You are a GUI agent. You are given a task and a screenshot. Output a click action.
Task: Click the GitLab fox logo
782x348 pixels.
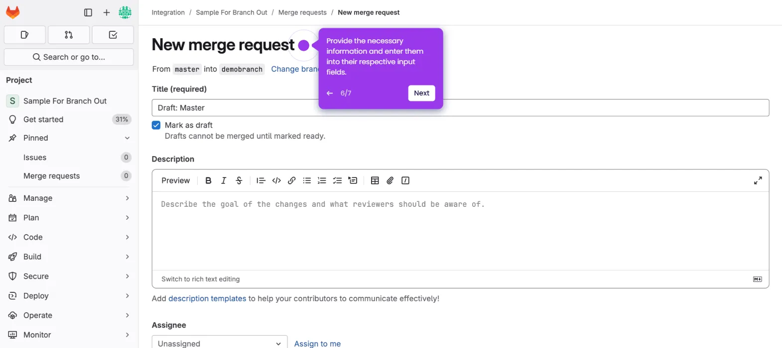pyautogui.click(x=13, y=12)
